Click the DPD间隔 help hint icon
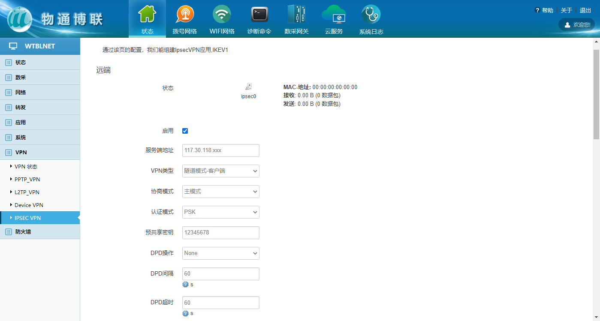 (x=185, y=285)
